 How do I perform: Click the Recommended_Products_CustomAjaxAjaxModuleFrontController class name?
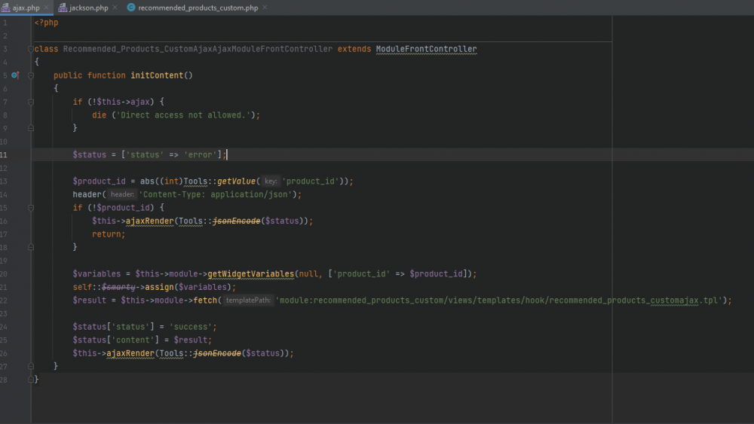coord(198,49)
